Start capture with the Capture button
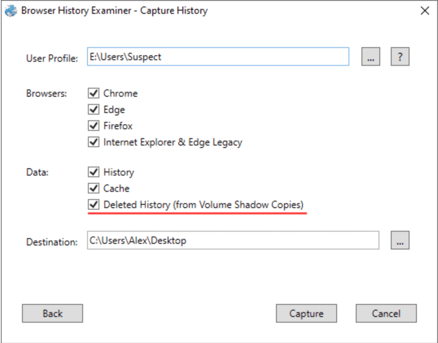 click(306, 313)
